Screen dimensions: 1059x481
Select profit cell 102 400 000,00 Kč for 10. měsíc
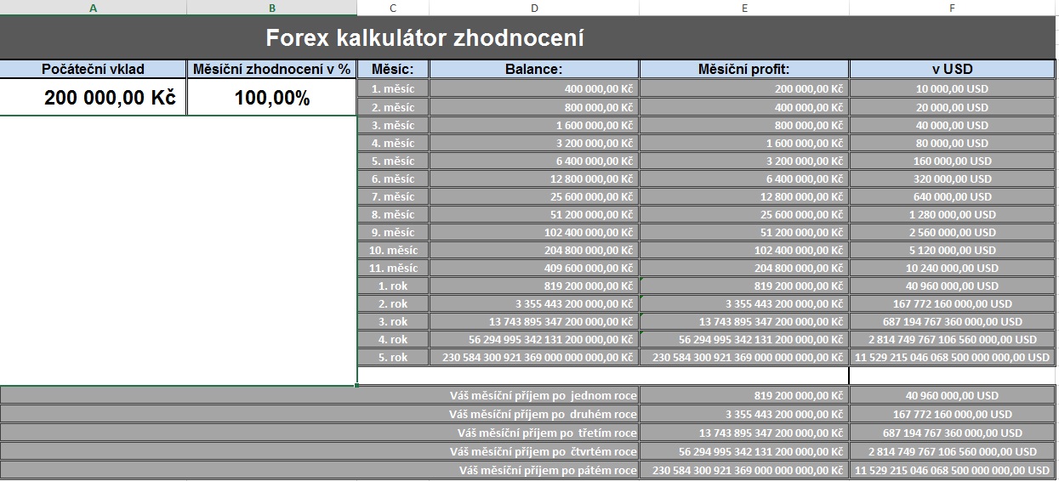point(744,250)
